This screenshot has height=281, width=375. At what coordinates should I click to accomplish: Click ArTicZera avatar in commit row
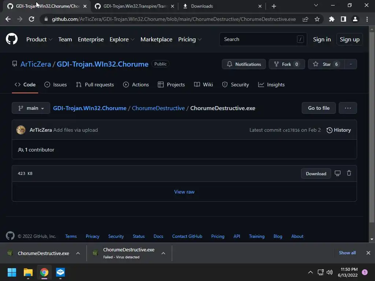[21, 130]
